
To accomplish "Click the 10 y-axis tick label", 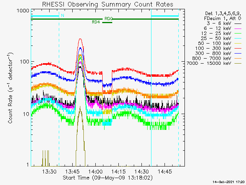I will (26, 114).
